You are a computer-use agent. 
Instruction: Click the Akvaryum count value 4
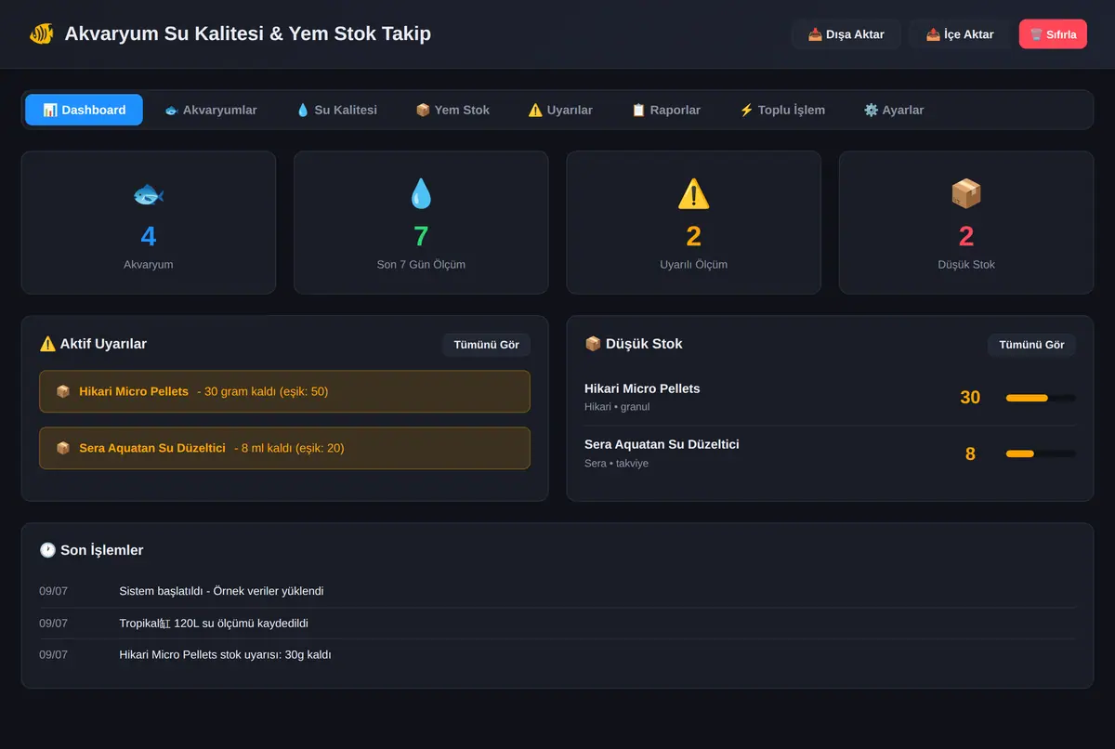click(149, 236)
